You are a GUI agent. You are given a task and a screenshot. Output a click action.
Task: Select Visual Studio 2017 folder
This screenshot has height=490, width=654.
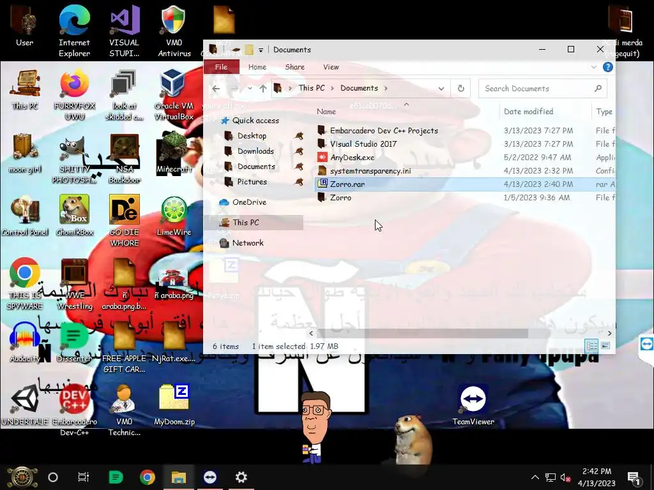click(x=363, y=144)
